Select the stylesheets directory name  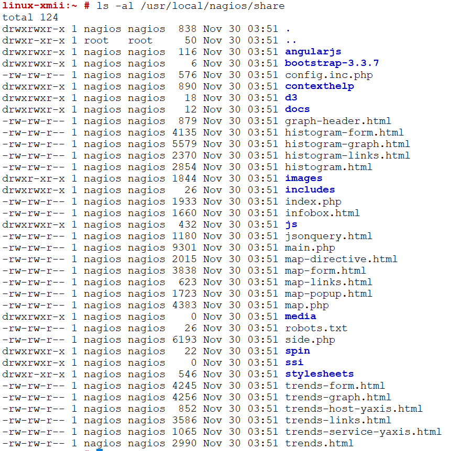(x=320, y=374)
